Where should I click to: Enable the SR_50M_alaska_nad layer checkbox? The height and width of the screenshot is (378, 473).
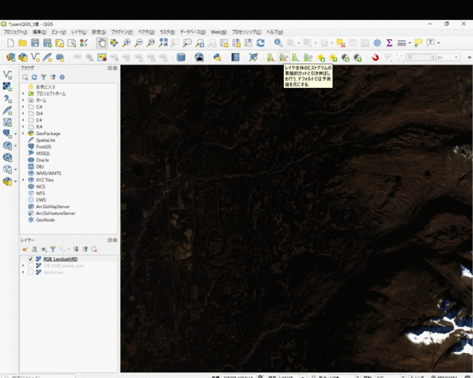[x=30, y=266]
